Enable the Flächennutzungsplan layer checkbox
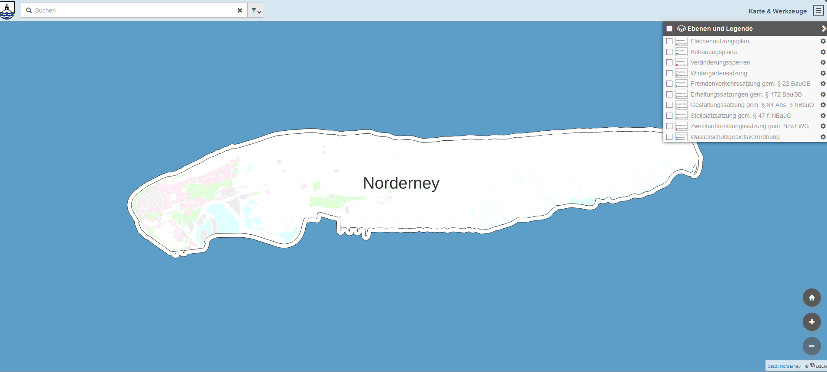Viewport: 827px width, 372px height. point(669,41)
